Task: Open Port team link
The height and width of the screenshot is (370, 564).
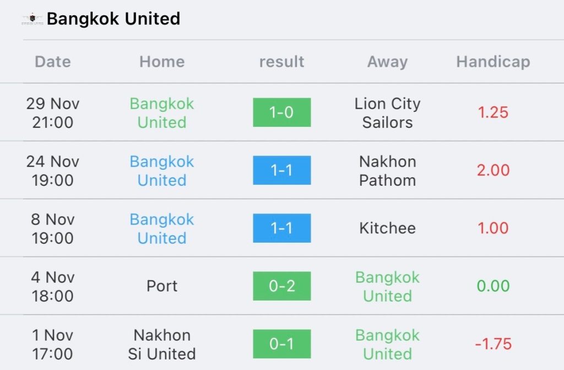Action: tap(162, 286)
